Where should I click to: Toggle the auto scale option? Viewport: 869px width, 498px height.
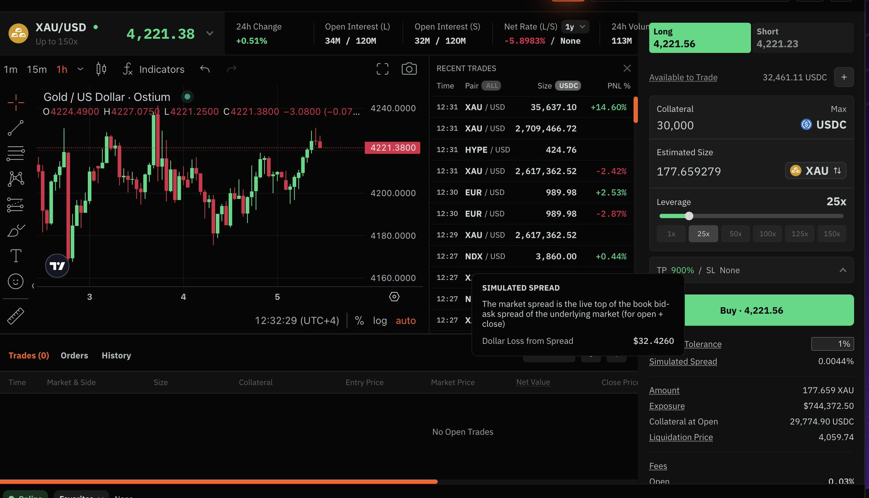406,321
